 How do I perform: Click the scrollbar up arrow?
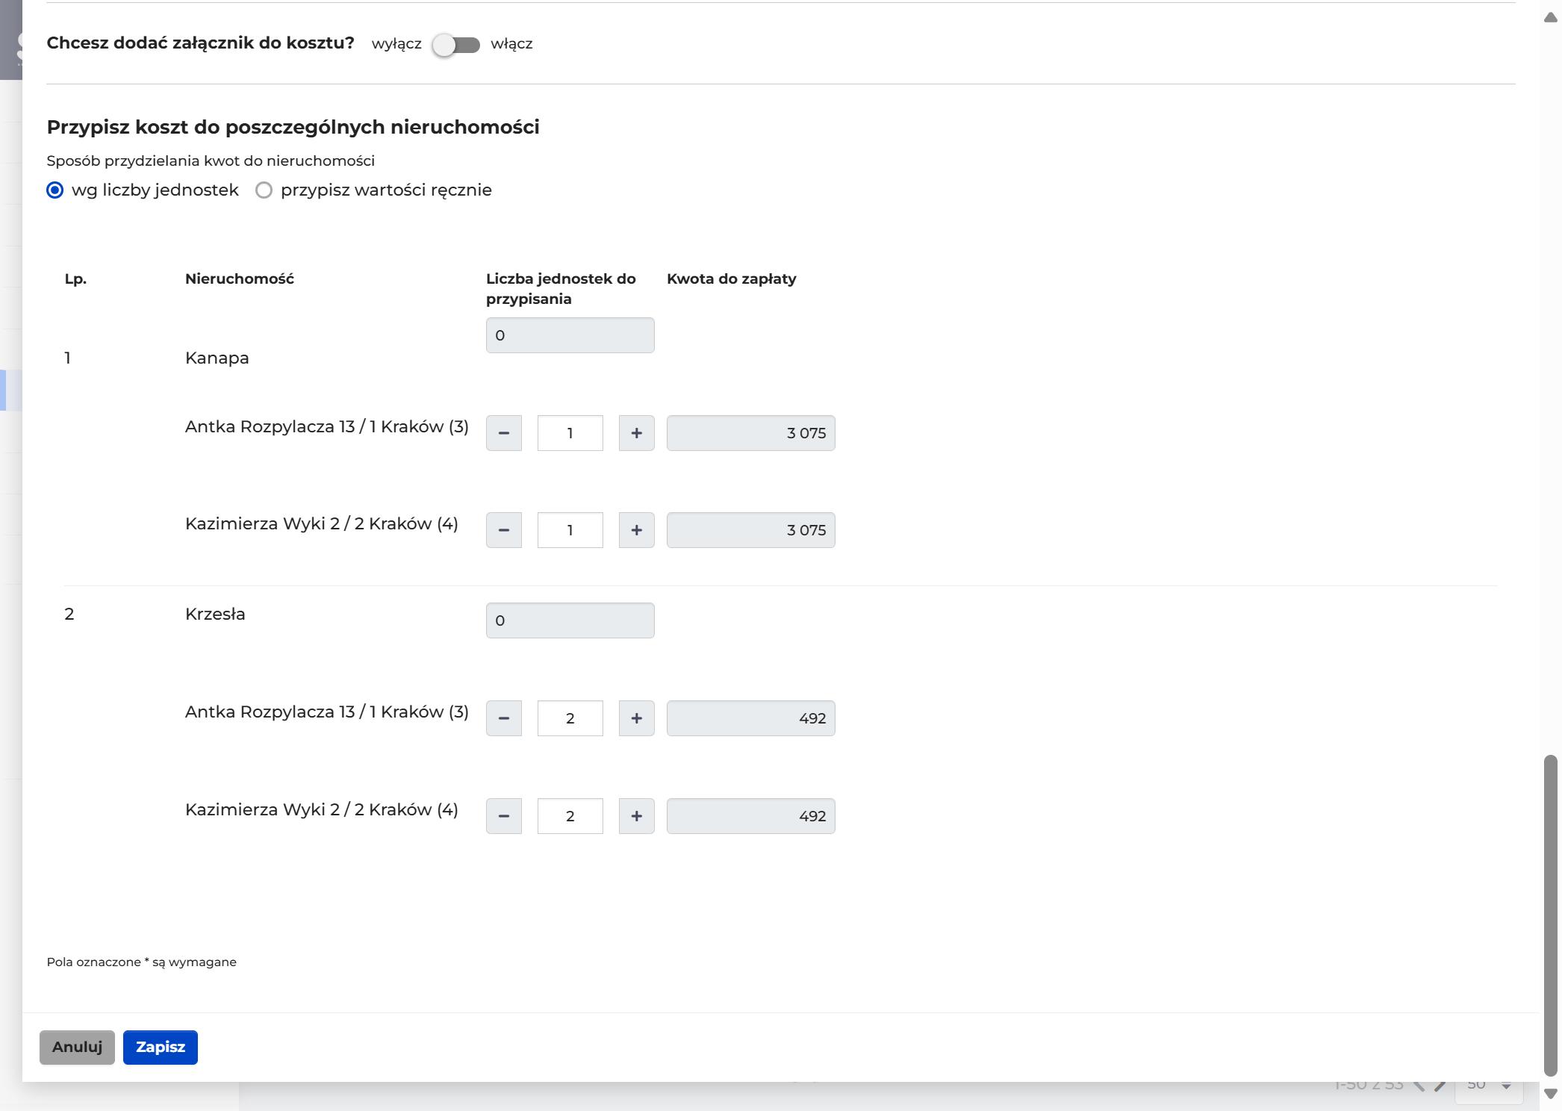[x=1551, y=17]
